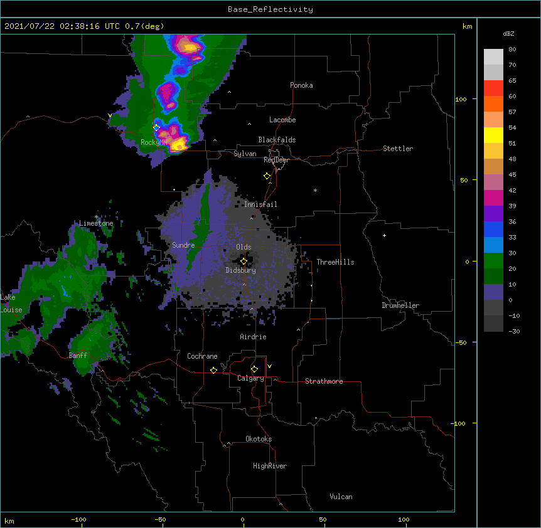Select the yellow 54-51 dBZ legend swatch
541x528 pixels.
click(493, 135)
